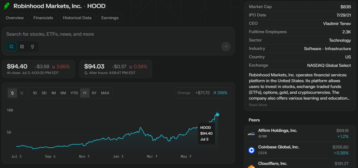Expand company description with Read More

coord(258,105)
